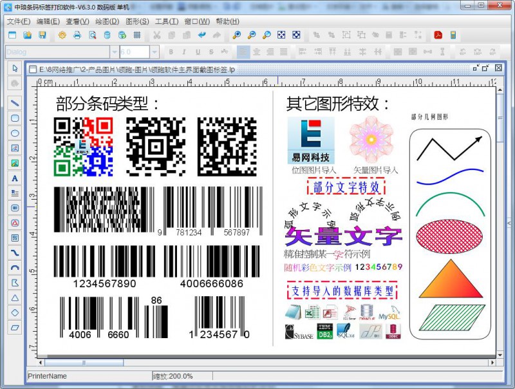Click the horizontal scrollbar thumb
Image resolution: width=515 pixels, height=389 pixels.
click(x=84, y=363)
